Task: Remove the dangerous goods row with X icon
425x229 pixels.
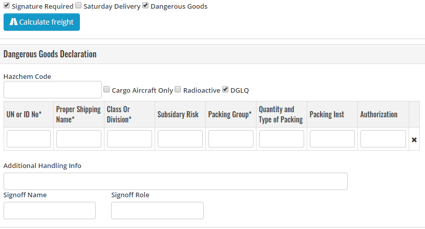Action: (414, 140)
